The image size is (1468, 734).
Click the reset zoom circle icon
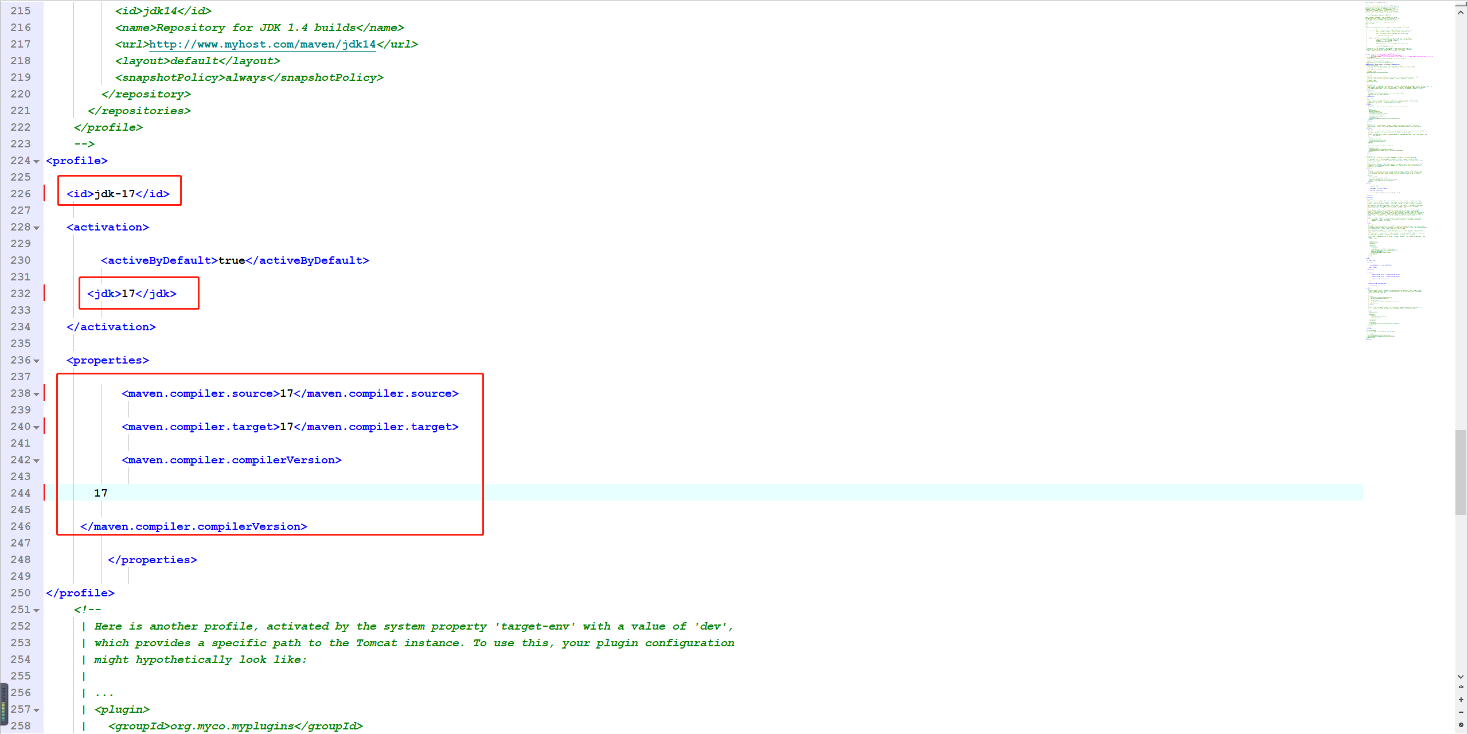pyautogui.click(x=1461, y=725)
